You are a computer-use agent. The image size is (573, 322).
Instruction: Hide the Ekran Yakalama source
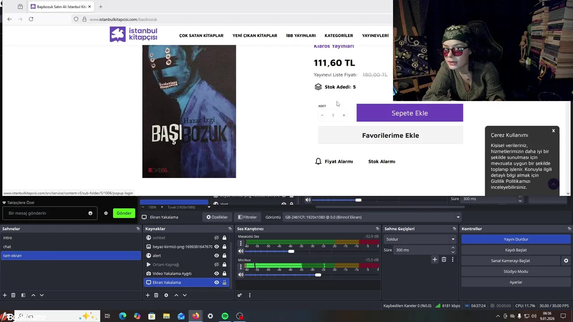[x=217, y=282]
